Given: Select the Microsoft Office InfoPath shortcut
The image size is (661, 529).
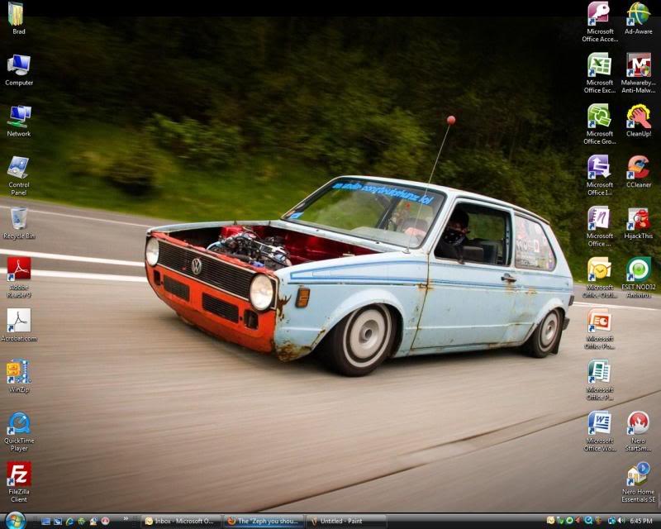Looking at the screenshot, I should [x=600, y=175].
